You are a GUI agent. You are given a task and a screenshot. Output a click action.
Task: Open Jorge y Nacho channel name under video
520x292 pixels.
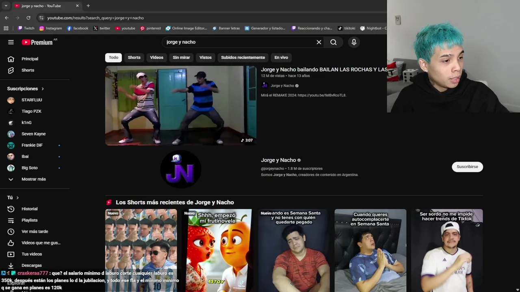pyautogui.click(x=282, y=86)
